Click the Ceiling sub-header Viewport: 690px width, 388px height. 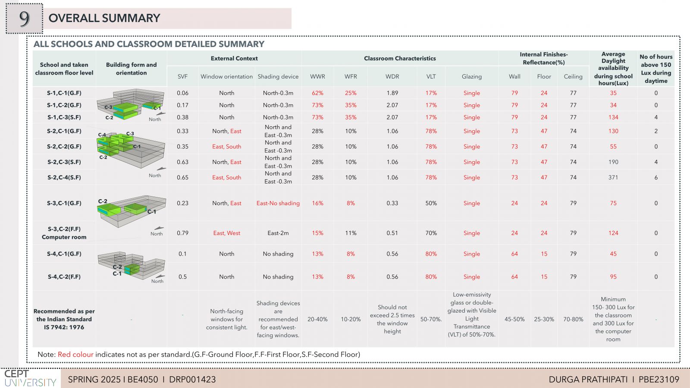(x=573, y=76)
